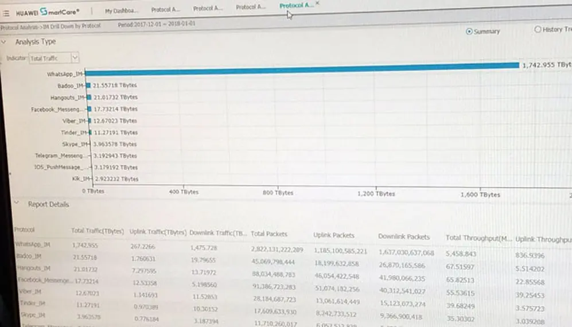Click the Total Packets column header
572x327 pixels.
point(269,234)
